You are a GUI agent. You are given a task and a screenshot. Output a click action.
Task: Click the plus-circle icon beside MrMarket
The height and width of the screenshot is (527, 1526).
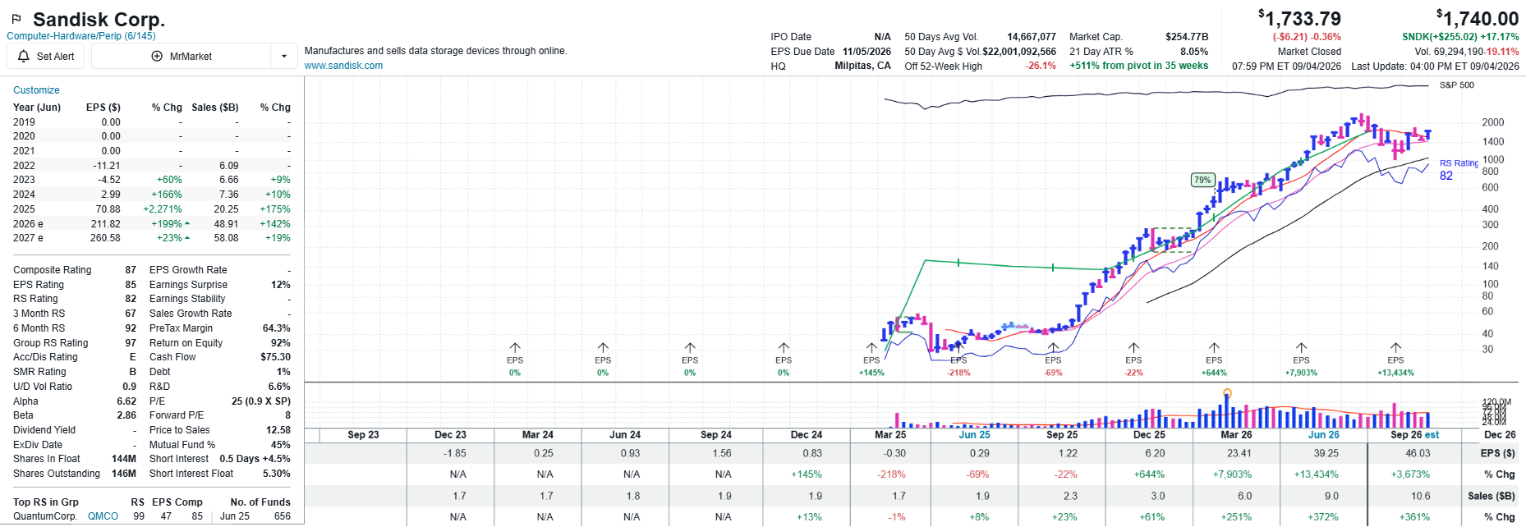157,57
